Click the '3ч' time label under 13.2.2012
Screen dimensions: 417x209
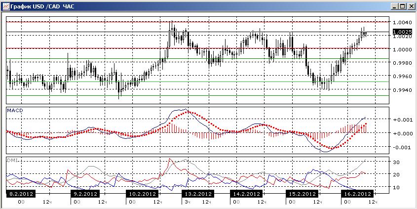(188, 202)
